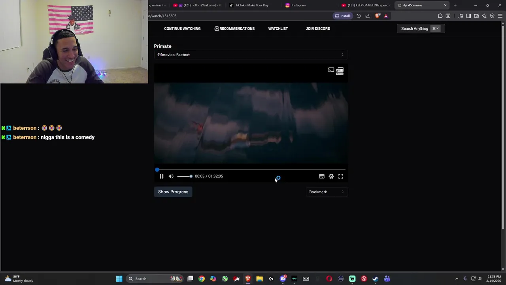Click the taskbar Search box
The height and width of the screenshot is (285, 506).
coord(155,279)
